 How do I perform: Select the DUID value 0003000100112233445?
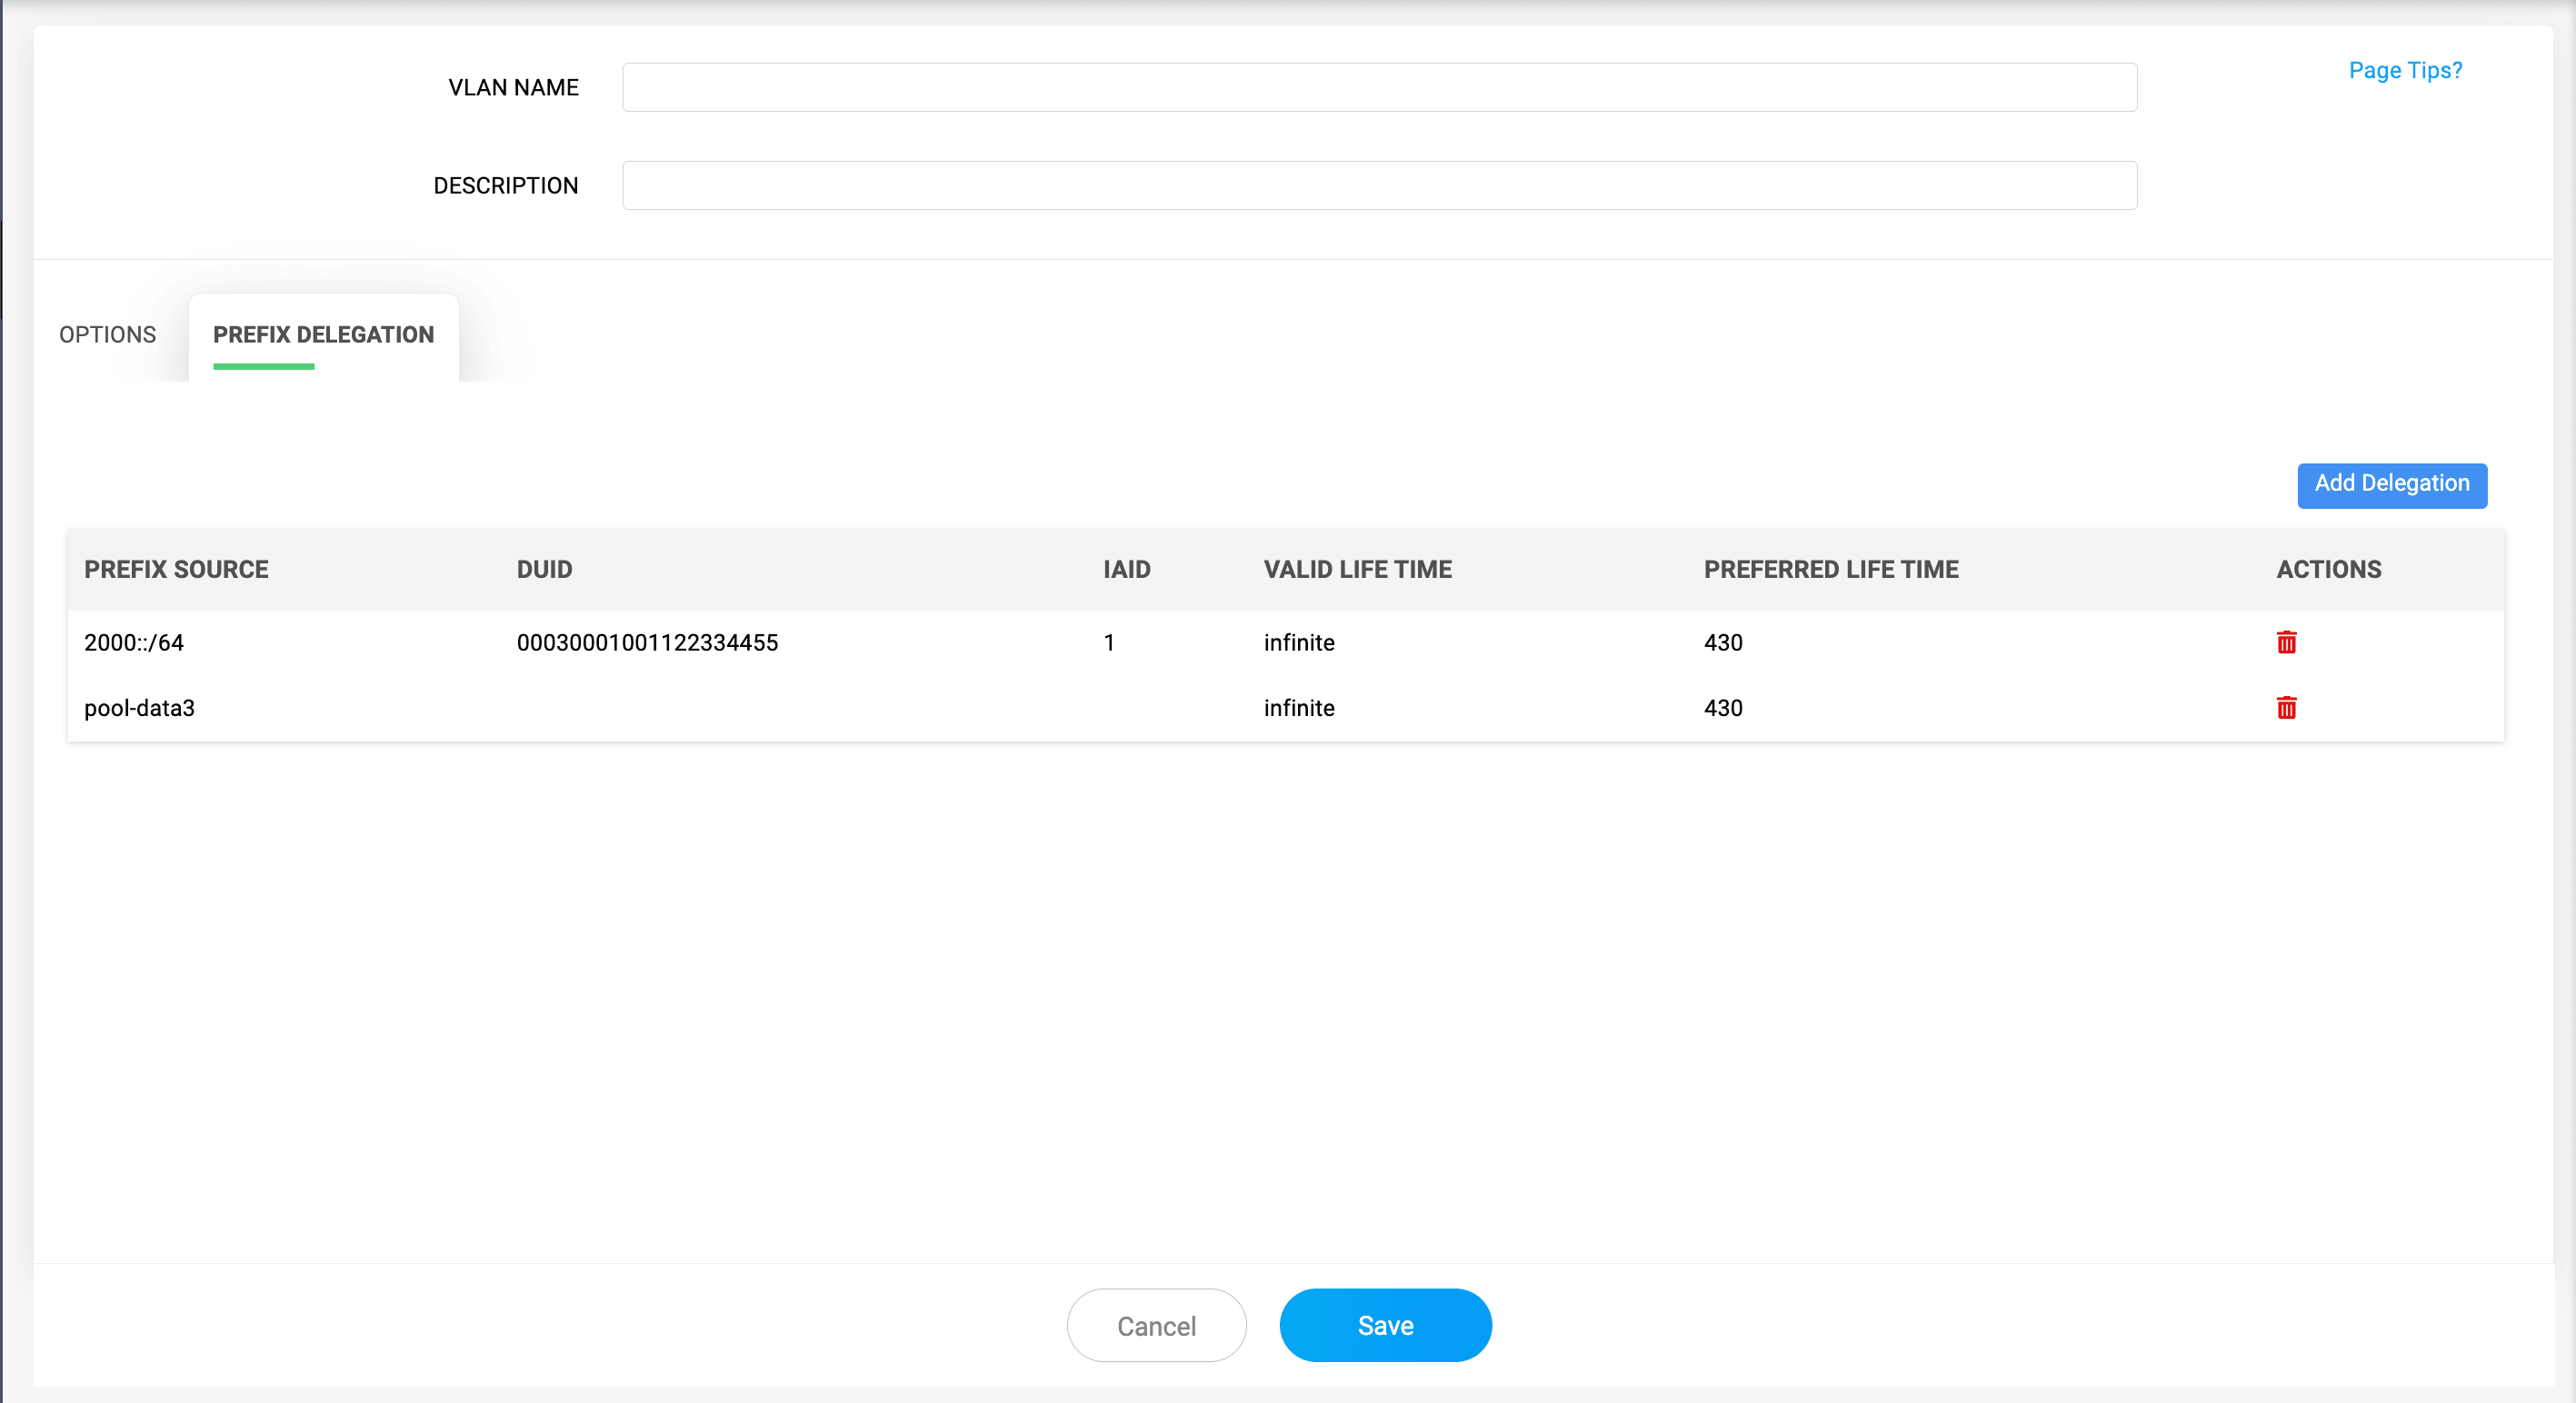click(646, 642)
